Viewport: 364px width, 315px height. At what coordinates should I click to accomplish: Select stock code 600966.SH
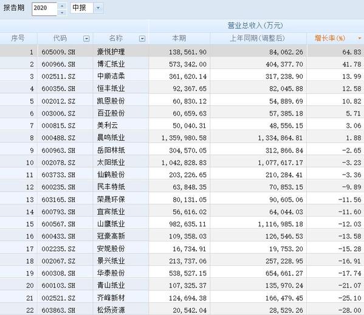(58, 64)
